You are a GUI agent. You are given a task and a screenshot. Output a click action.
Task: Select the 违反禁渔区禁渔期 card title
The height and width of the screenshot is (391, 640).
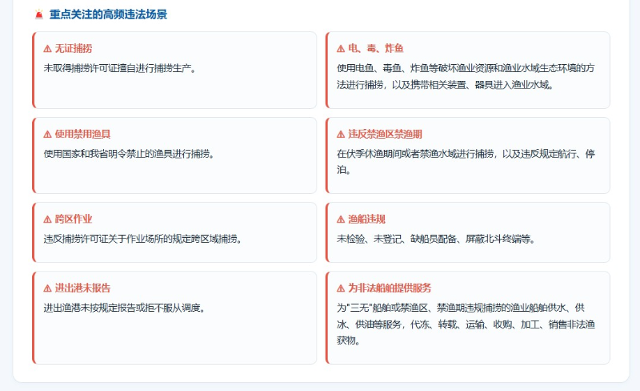coord(385,134)
